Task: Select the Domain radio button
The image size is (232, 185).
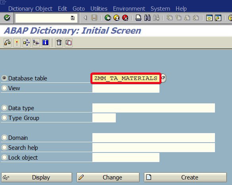Action: pos(4,137)
